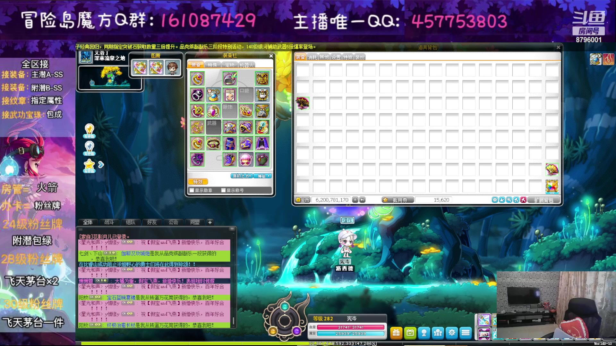Select the pendant with purple gem slot
The width and height of the screenshot is (616, 346).
click(x=213, y=111)
